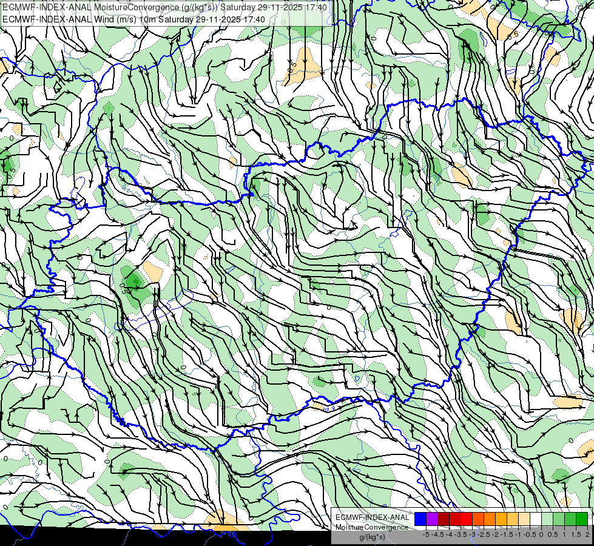Image resolution: width=594 pixels, height=546 pixels.
Task: Pick the green 1 to 1.5 swatch
Action: pos(570,519)
